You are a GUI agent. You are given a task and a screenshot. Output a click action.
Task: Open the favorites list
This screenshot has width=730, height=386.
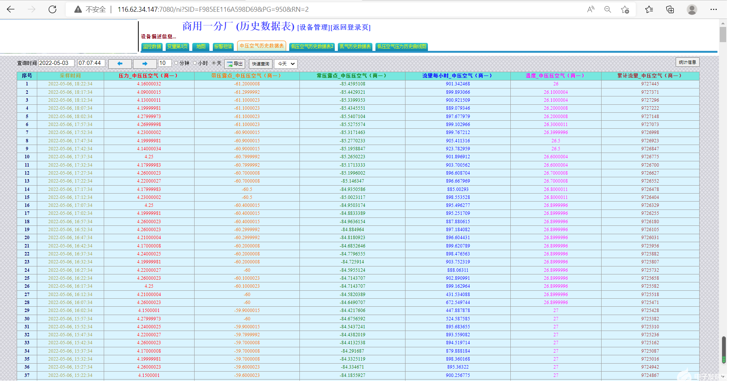[x=649, y=9]
